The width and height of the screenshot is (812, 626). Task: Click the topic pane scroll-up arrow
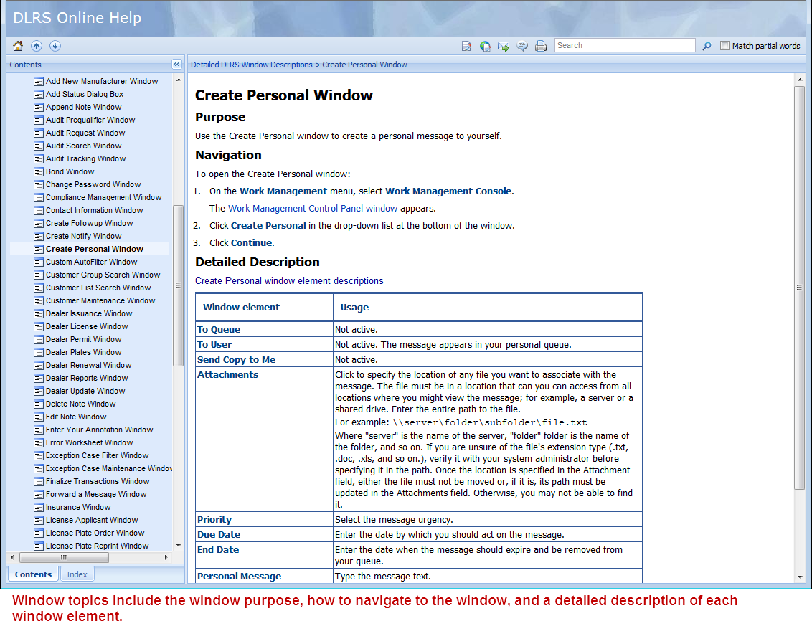[800, 80]
